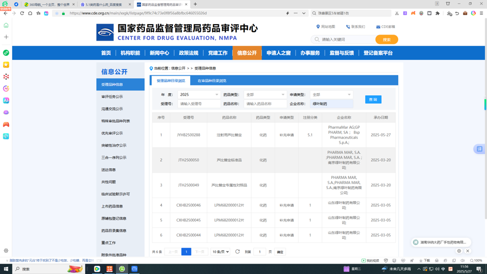Open the 10条/页 page size dropdown
Image resolution: width=487 pixels, height=274 pixels.
point(220,252)
